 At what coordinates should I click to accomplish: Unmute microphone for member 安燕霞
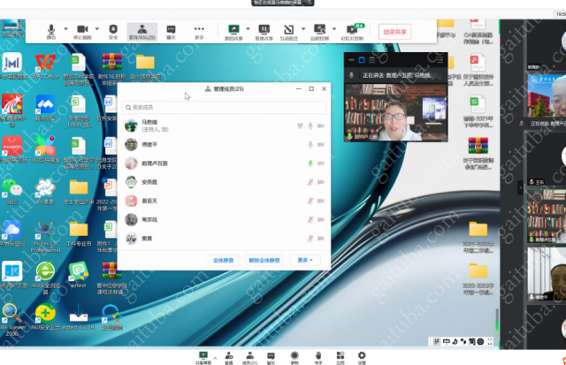pyautogui.click(x=310, y=181)
